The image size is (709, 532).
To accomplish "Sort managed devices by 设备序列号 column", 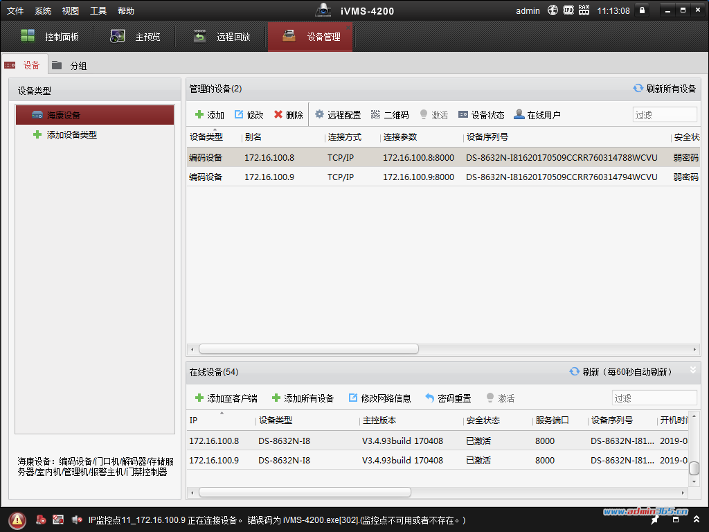I will click(487, 137).
